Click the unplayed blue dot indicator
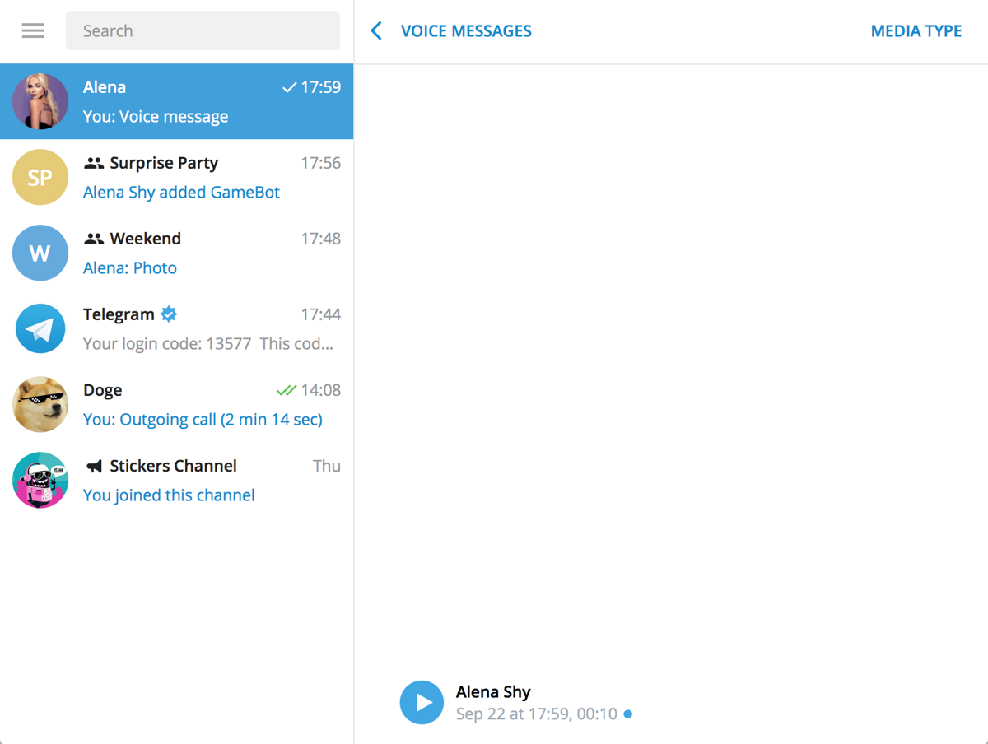 coord(628,714)
